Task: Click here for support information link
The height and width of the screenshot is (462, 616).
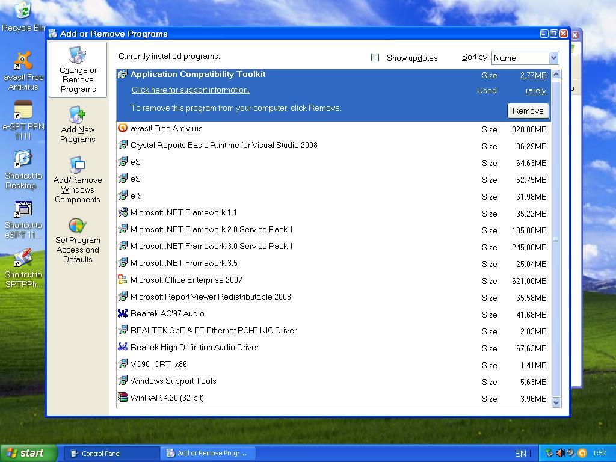Action: [191, 90]
